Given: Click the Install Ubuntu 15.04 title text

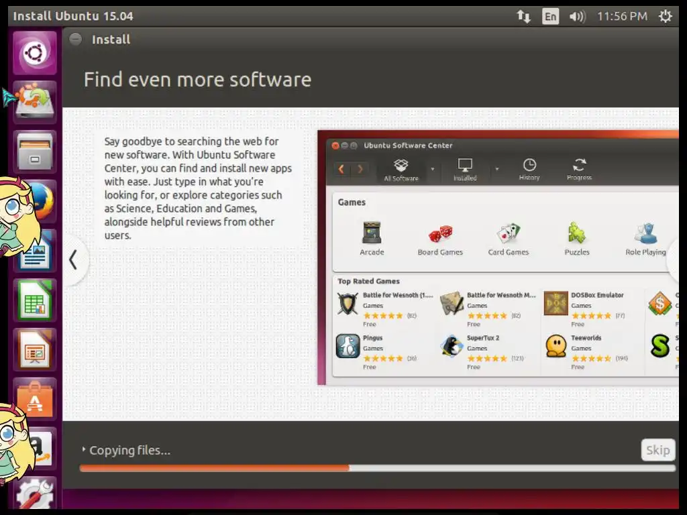Looking at the screenshot, I should pos(72,16).
